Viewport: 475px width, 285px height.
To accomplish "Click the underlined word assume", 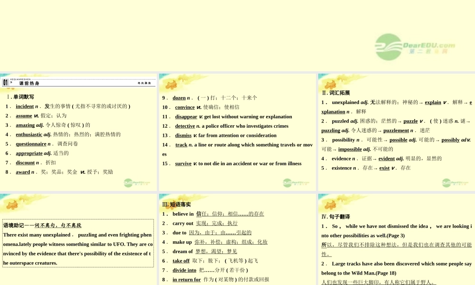I will (24, 116).
